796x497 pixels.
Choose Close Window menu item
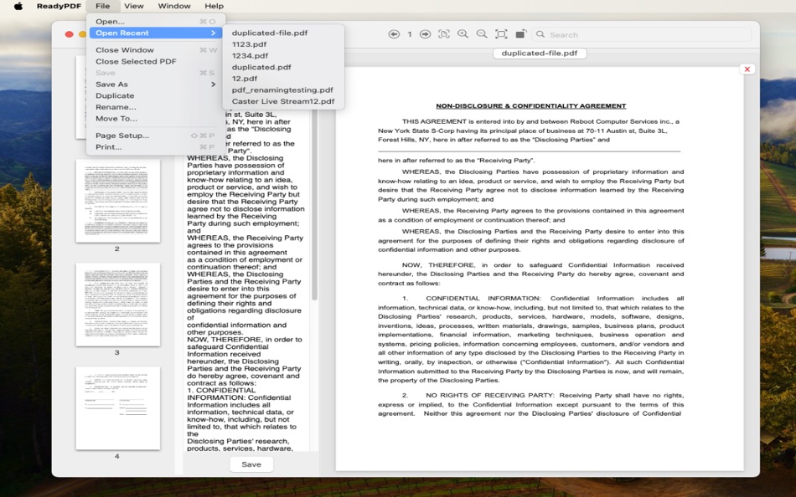tap(157, 49)
